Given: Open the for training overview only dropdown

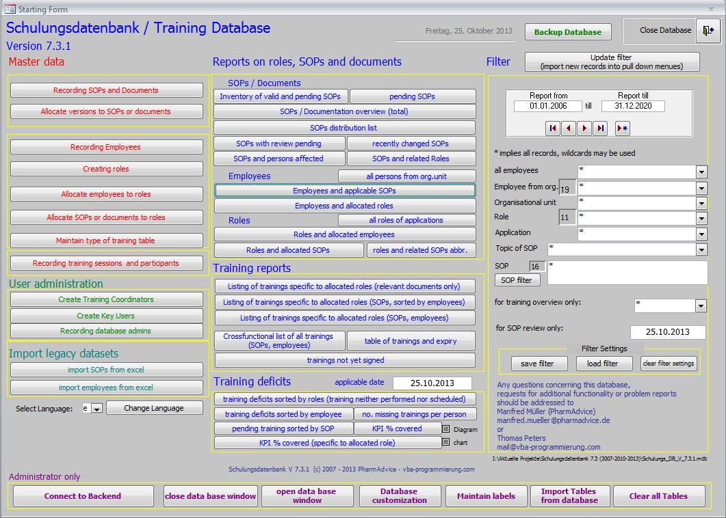Looking at the screenshot, I should click(701, 306).
